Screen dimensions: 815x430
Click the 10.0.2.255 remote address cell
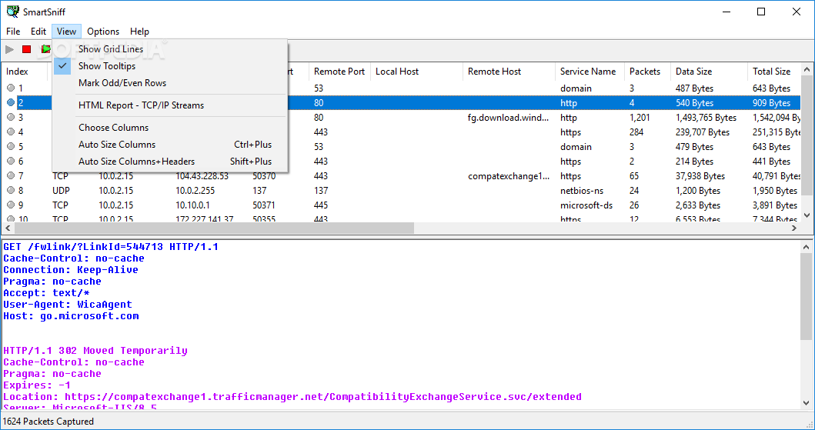[x=195, y=191]
